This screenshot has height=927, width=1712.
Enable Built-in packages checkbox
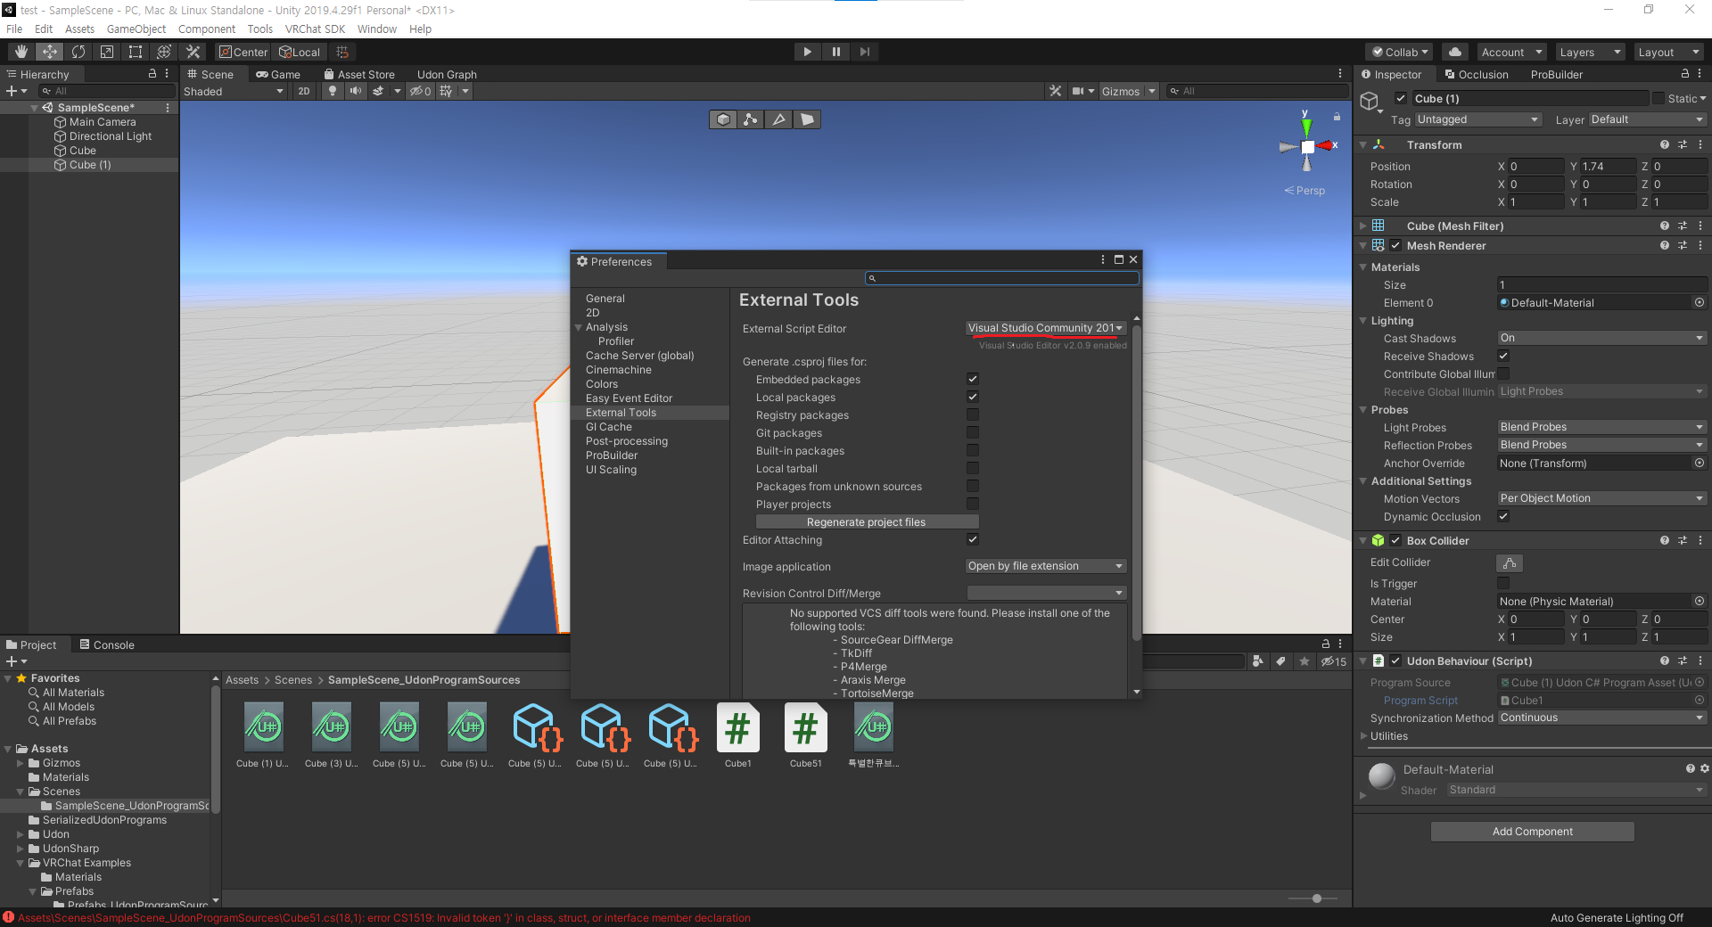973,450
